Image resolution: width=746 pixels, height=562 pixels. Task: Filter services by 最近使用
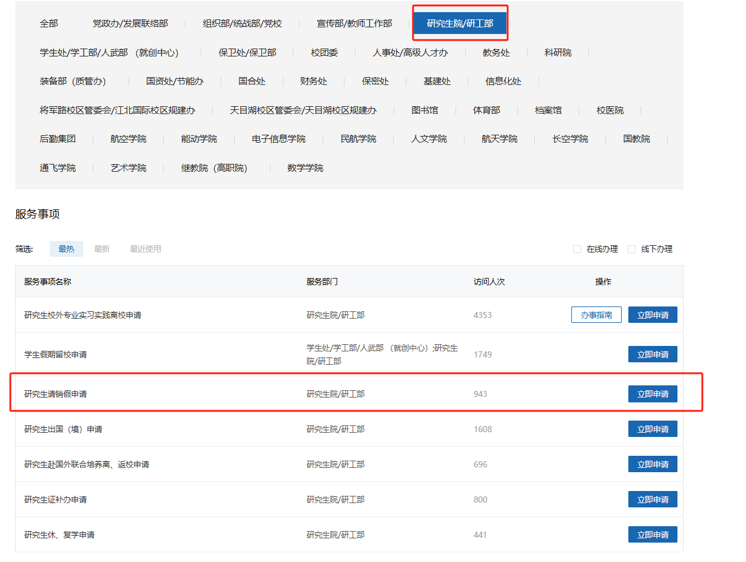coord(146,249)
